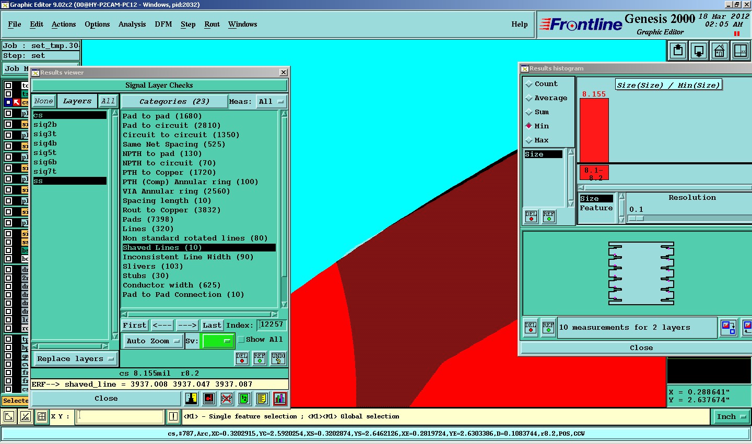Open the Meas All dropdown

(x=271, y=102)
